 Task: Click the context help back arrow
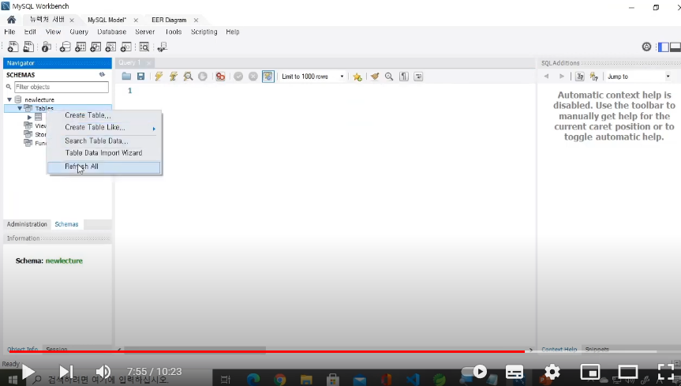coord(546,77)
